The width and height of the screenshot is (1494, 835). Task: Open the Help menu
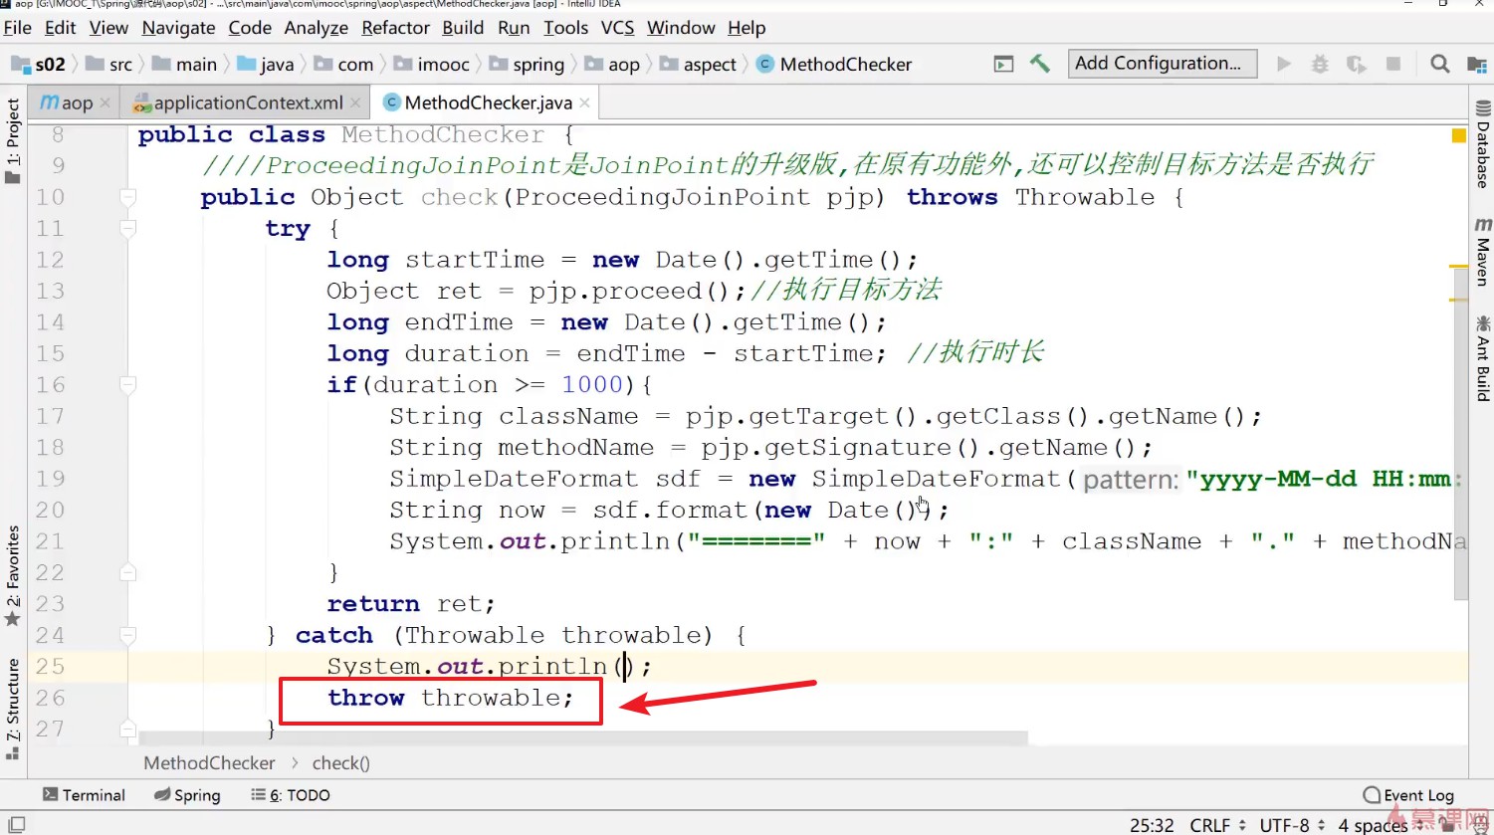pos(747,28)
